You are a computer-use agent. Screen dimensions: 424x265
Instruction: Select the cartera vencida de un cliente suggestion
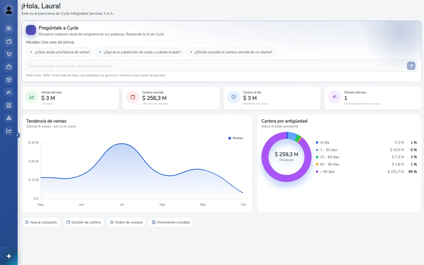pyautogui.click(x=231, y=52)
